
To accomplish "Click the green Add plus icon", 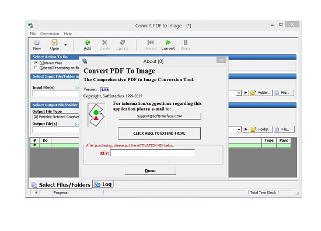I will point(87,43).
